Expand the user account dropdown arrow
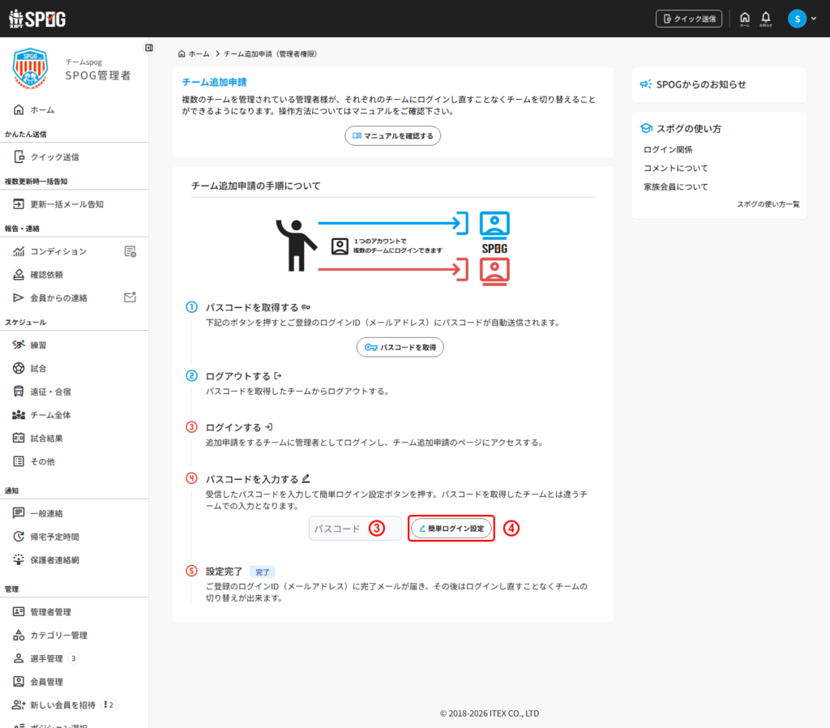This screenshot has width=830, height=728. tap(814, 19)
